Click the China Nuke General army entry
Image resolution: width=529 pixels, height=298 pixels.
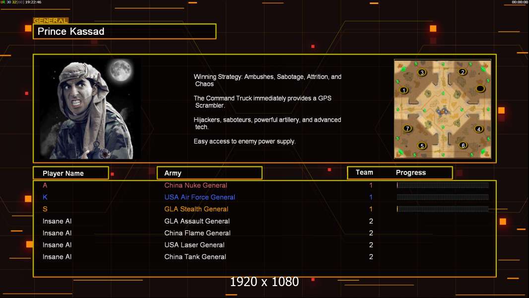[x=196, y=185]
